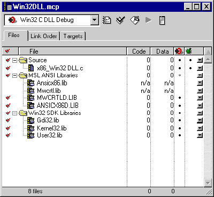214x197 pixels.
Task: Switch to the Targets tab
Action: coord(73,36)
